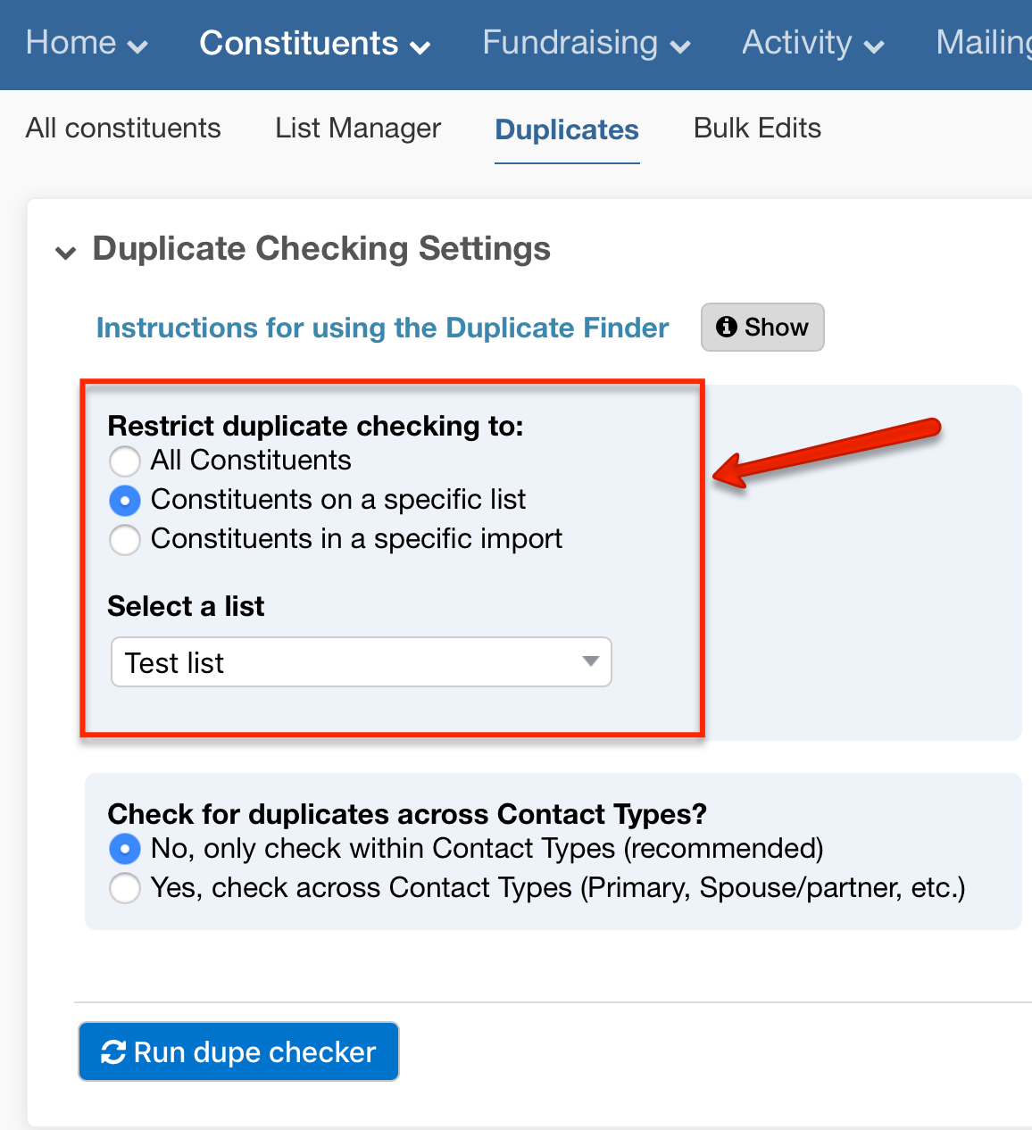Image resolution: width=1032 pixels, height=1130 pixels.
Task: Click the refresh icon in Run dupe checker
Action: pyautogui.click(x=113, y=1051)
